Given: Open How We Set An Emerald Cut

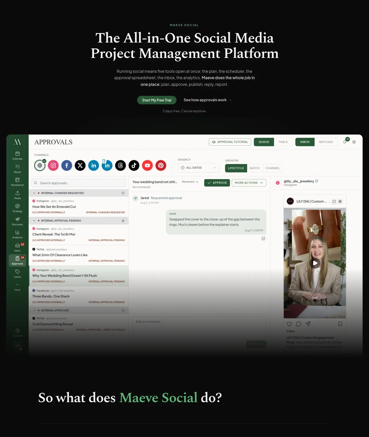Looking at the screenshot, I should click(79, 207).
